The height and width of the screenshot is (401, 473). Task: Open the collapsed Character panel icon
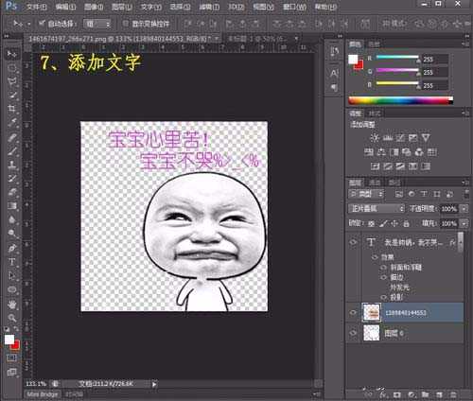pos(334,74)
